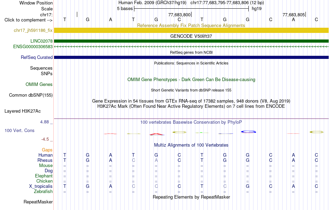
Task: Click the 77,683,805 ruler position
Action: 294,15
